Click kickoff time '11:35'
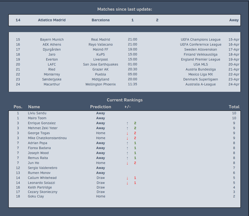Screen dimensions: 249x216 132,84
